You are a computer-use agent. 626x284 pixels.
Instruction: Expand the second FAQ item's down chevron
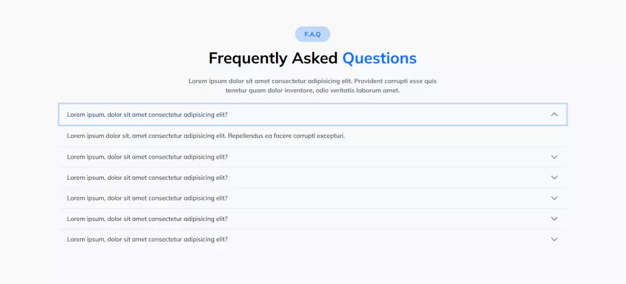[554, 157]
